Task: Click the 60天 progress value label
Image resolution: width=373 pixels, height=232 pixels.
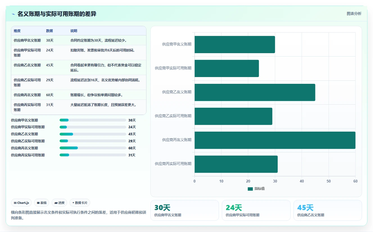Action: click(x=132, y=148)
